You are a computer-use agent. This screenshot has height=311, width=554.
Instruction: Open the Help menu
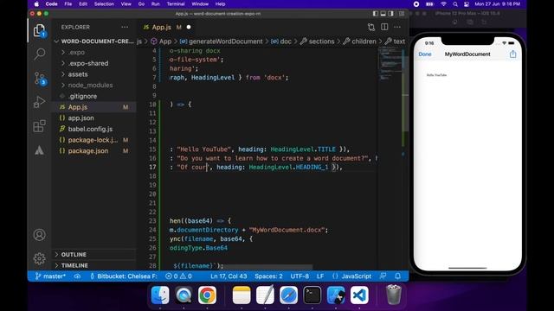(x=220, y=3)
